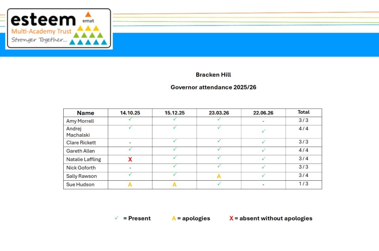Select the name 'Clare Rickett'
This screenshot has height=251, width=379.
tap(81, 143)
